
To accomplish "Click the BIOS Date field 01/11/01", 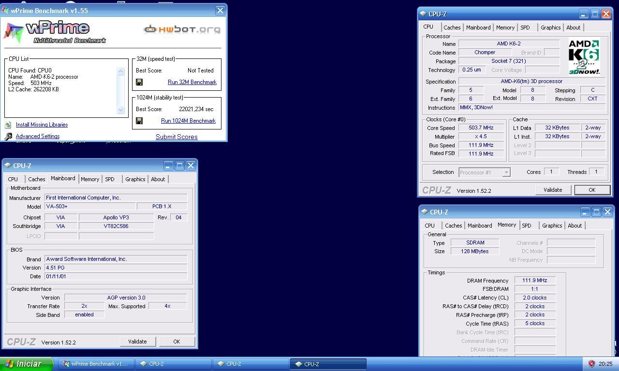I will [x=116, y=276].
